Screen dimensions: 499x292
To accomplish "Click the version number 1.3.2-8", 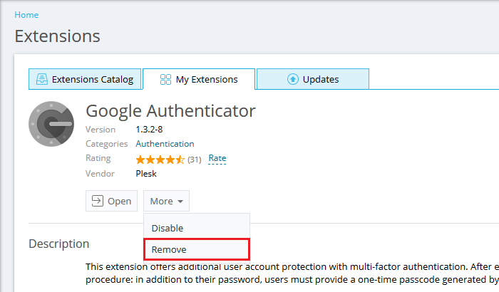I will pyautogui.click(x=149, y=130).
